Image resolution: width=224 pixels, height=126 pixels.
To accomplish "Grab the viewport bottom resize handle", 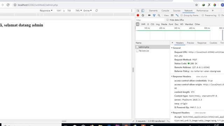I will tap(64, 121).
